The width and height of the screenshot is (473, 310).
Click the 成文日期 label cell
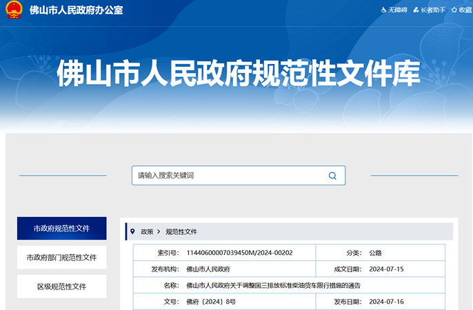pos(348,269)
